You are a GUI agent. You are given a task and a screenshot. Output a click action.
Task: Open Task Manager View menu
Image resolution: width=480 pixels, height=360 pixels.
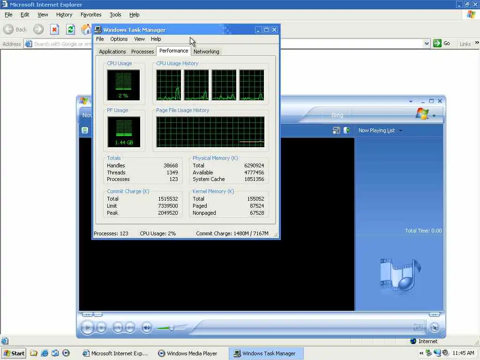coord(139,39)
